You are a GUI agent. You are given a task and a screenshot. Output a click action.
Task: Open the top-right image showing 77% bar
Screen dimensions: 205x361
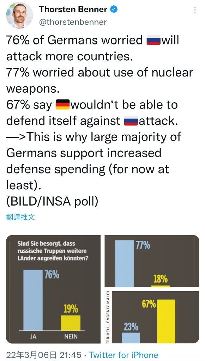click(x=152, y=261)
